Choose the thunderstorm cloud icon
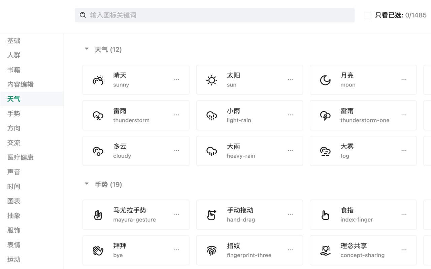Viewport: 431px width, 269px height. click(x=98, y=116)
